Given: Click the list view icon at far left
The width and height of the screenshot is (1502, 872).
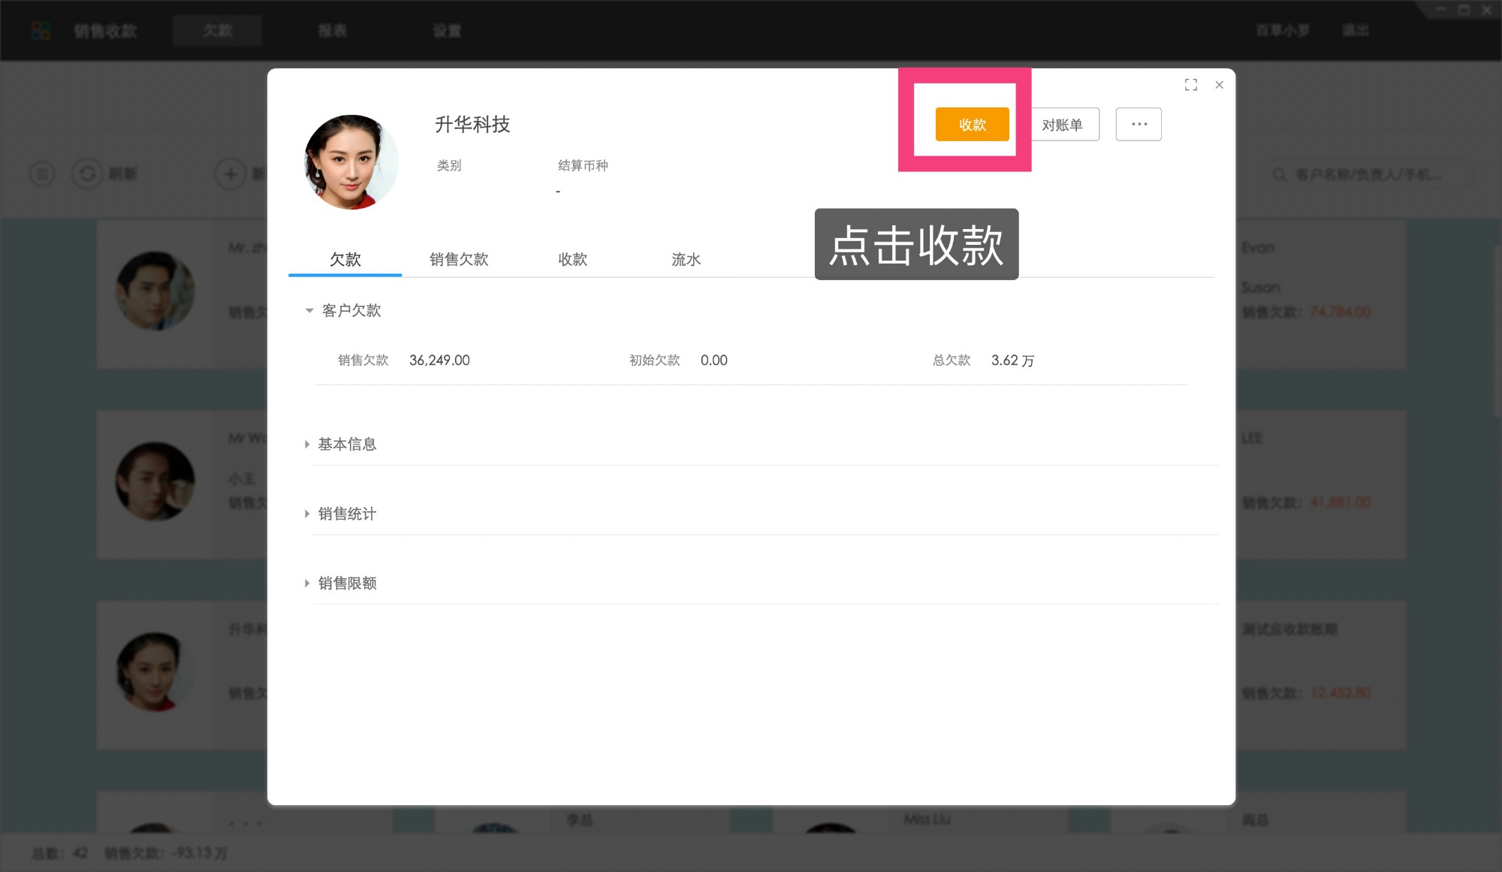Looking at the screenshot, I should tap(41, 173).
